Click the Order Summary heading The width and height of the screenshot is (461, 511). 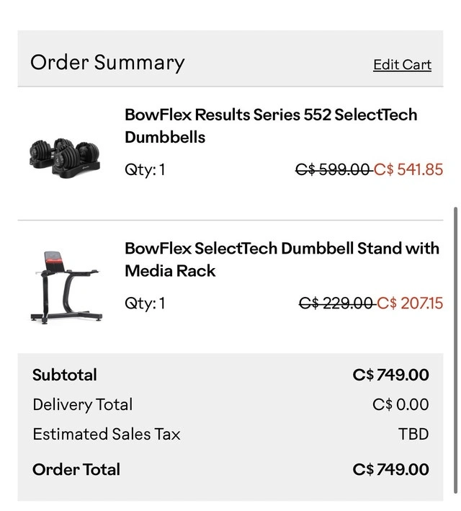click(x=107, y=63)
